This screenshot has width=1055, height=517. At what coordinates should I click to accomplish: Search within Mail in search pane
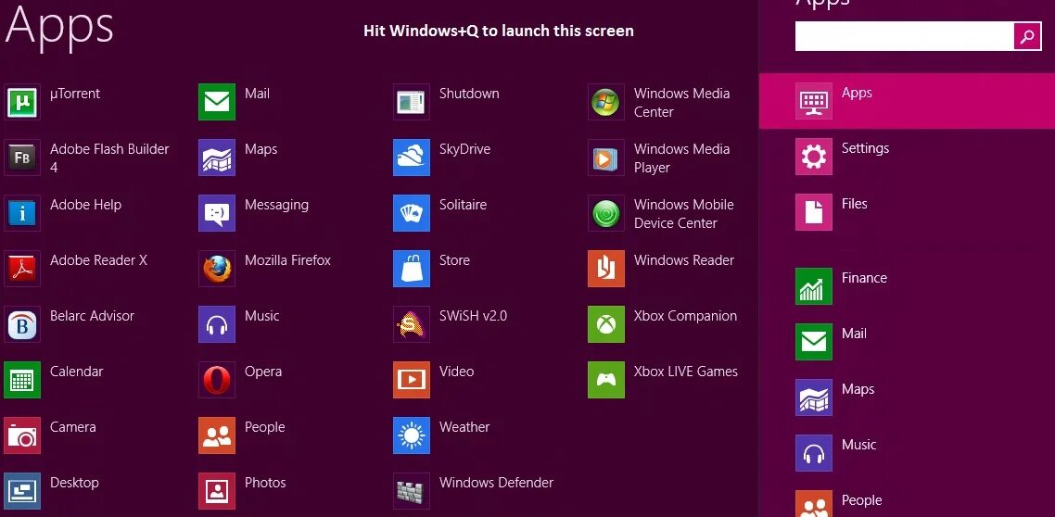(907, 342)
